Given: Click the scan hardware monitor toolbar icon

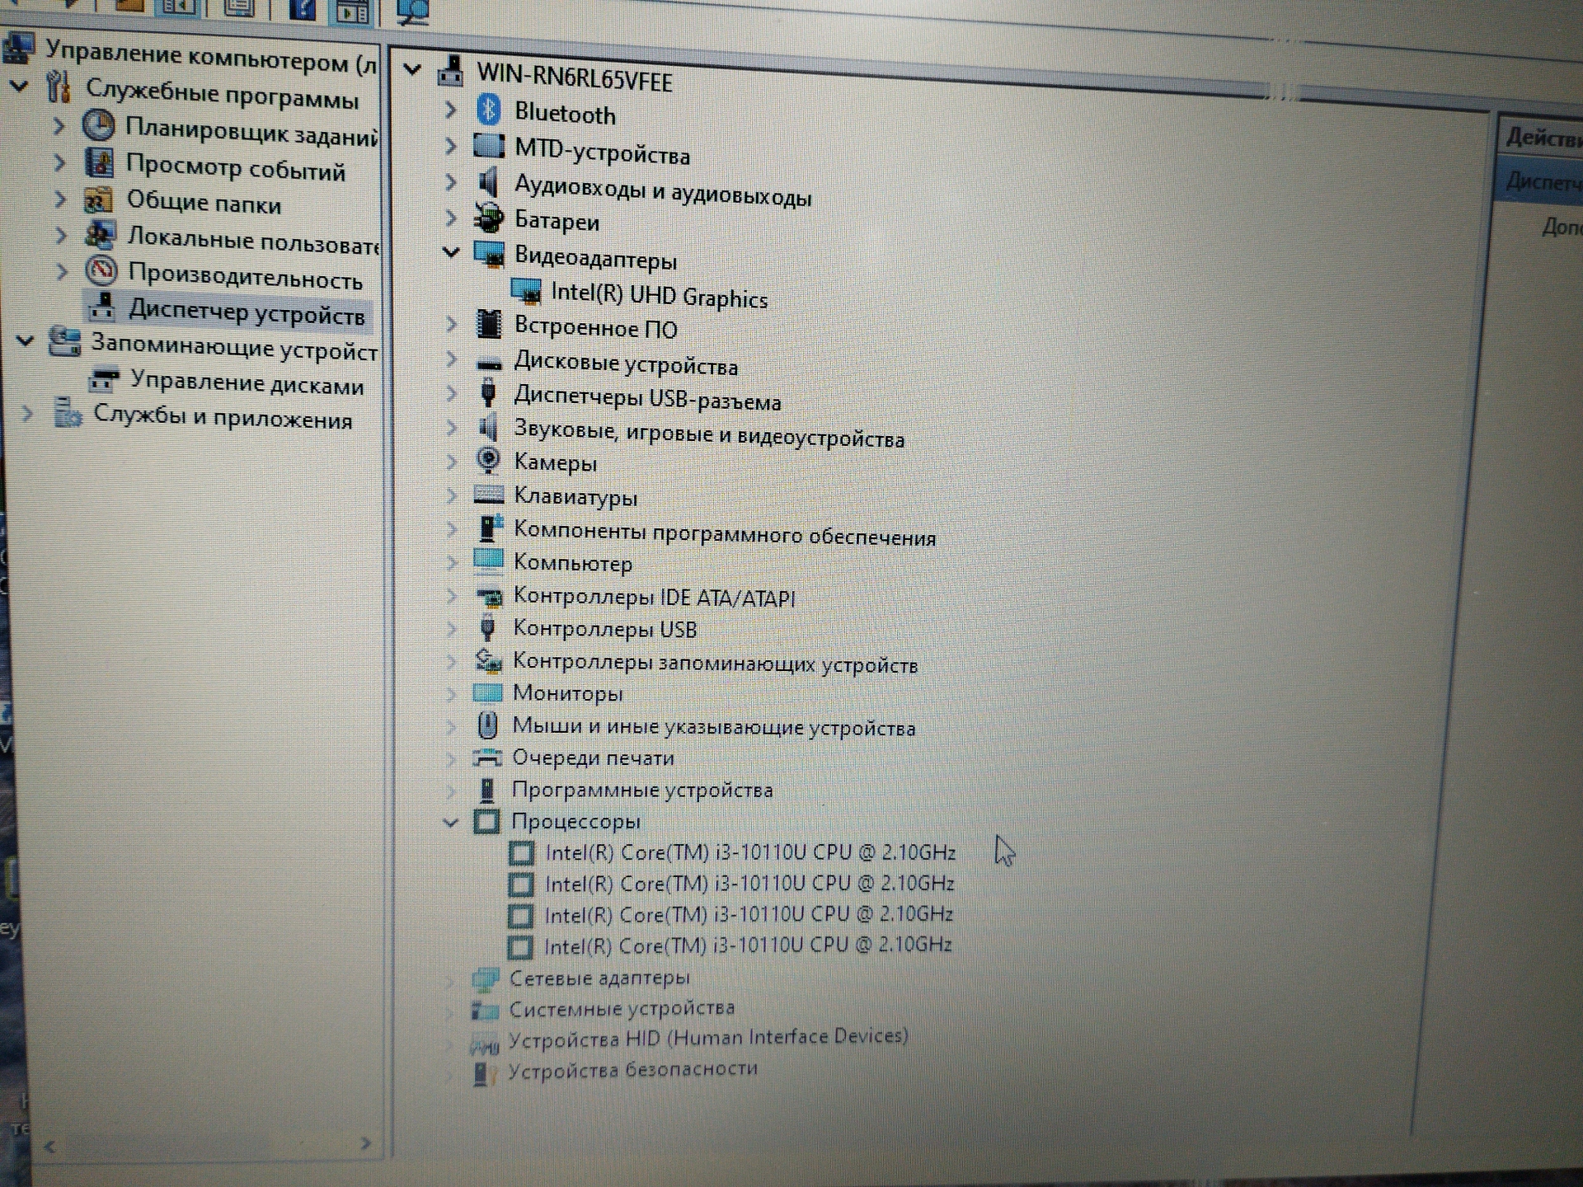Looking at the screenshot, I should click(x=412, y=12).
